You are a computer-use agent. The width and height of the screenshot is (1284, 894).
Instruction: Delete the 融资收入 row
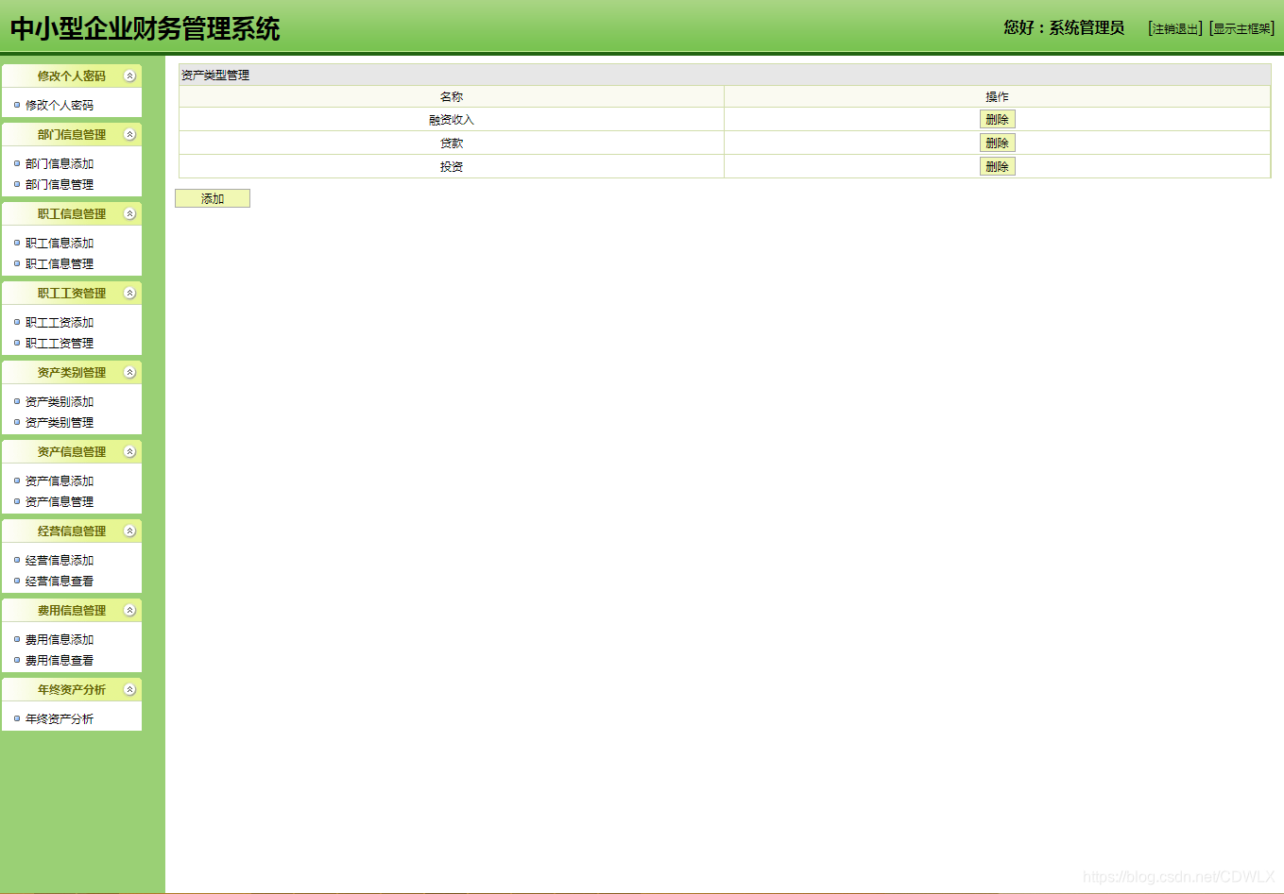point(997,120)
